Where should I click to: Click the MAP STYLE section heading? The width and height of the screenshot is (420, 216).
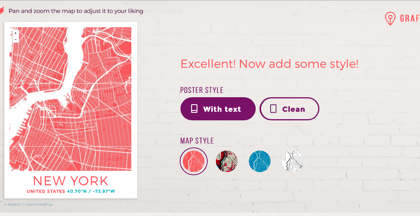coord(197,141)
